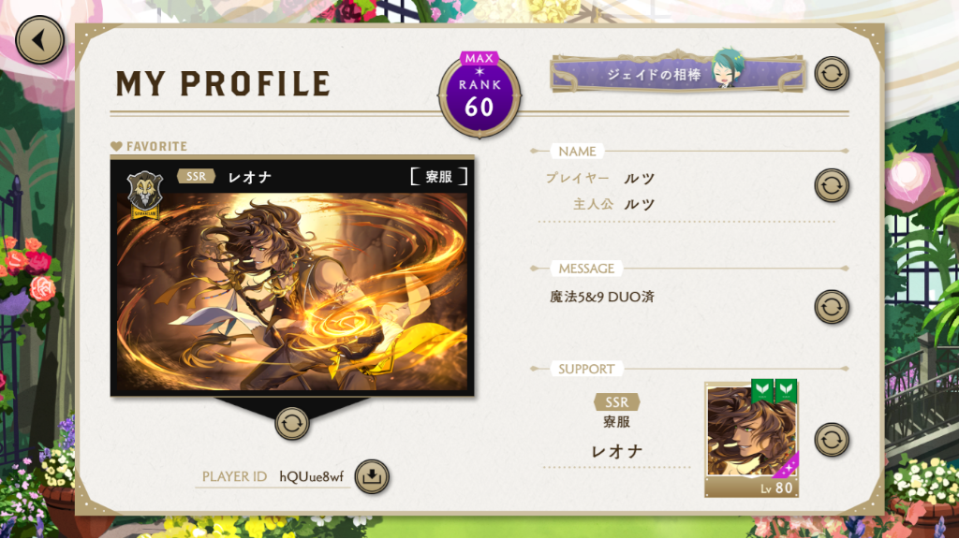Tap the green element icons on support card
Screen dimensions: 959x539
[775, 390]
